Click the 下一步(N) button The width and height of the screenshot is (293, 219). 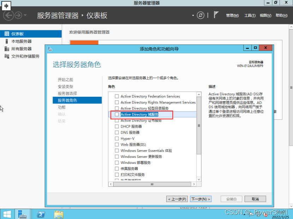(x=201, y=199)
